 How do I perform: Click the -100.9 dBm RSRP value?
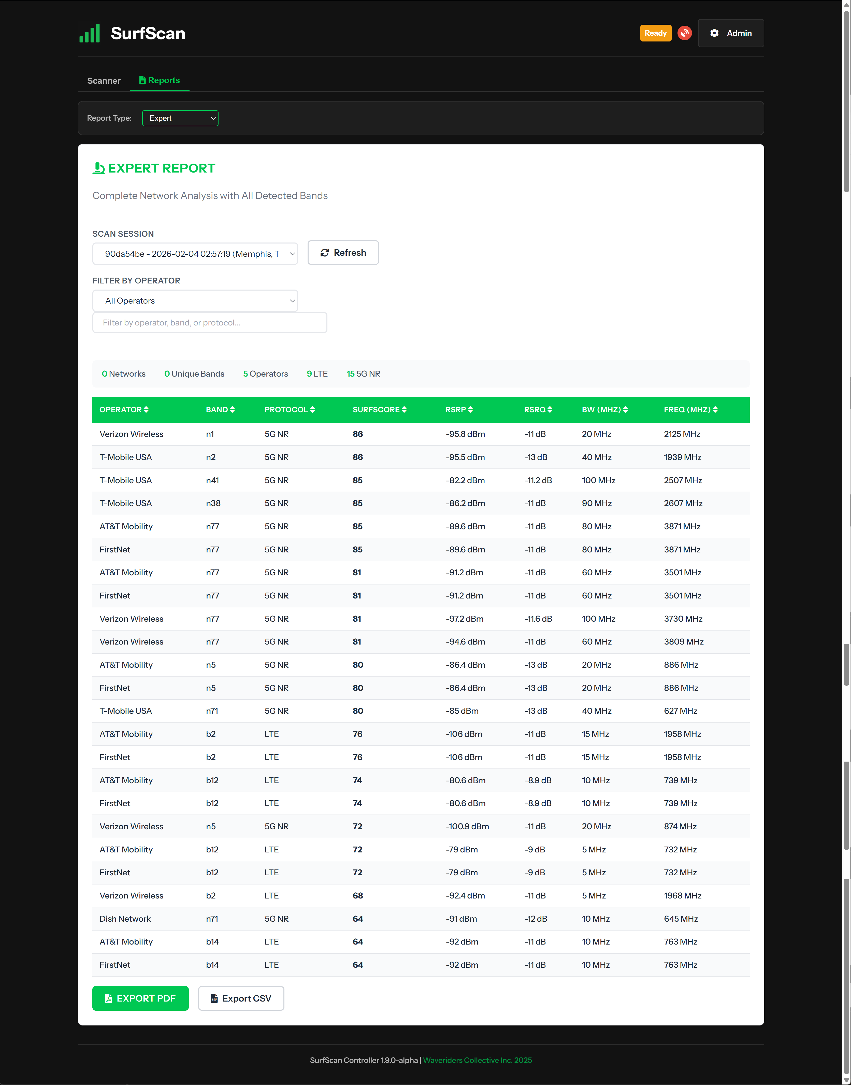(467, 826)
